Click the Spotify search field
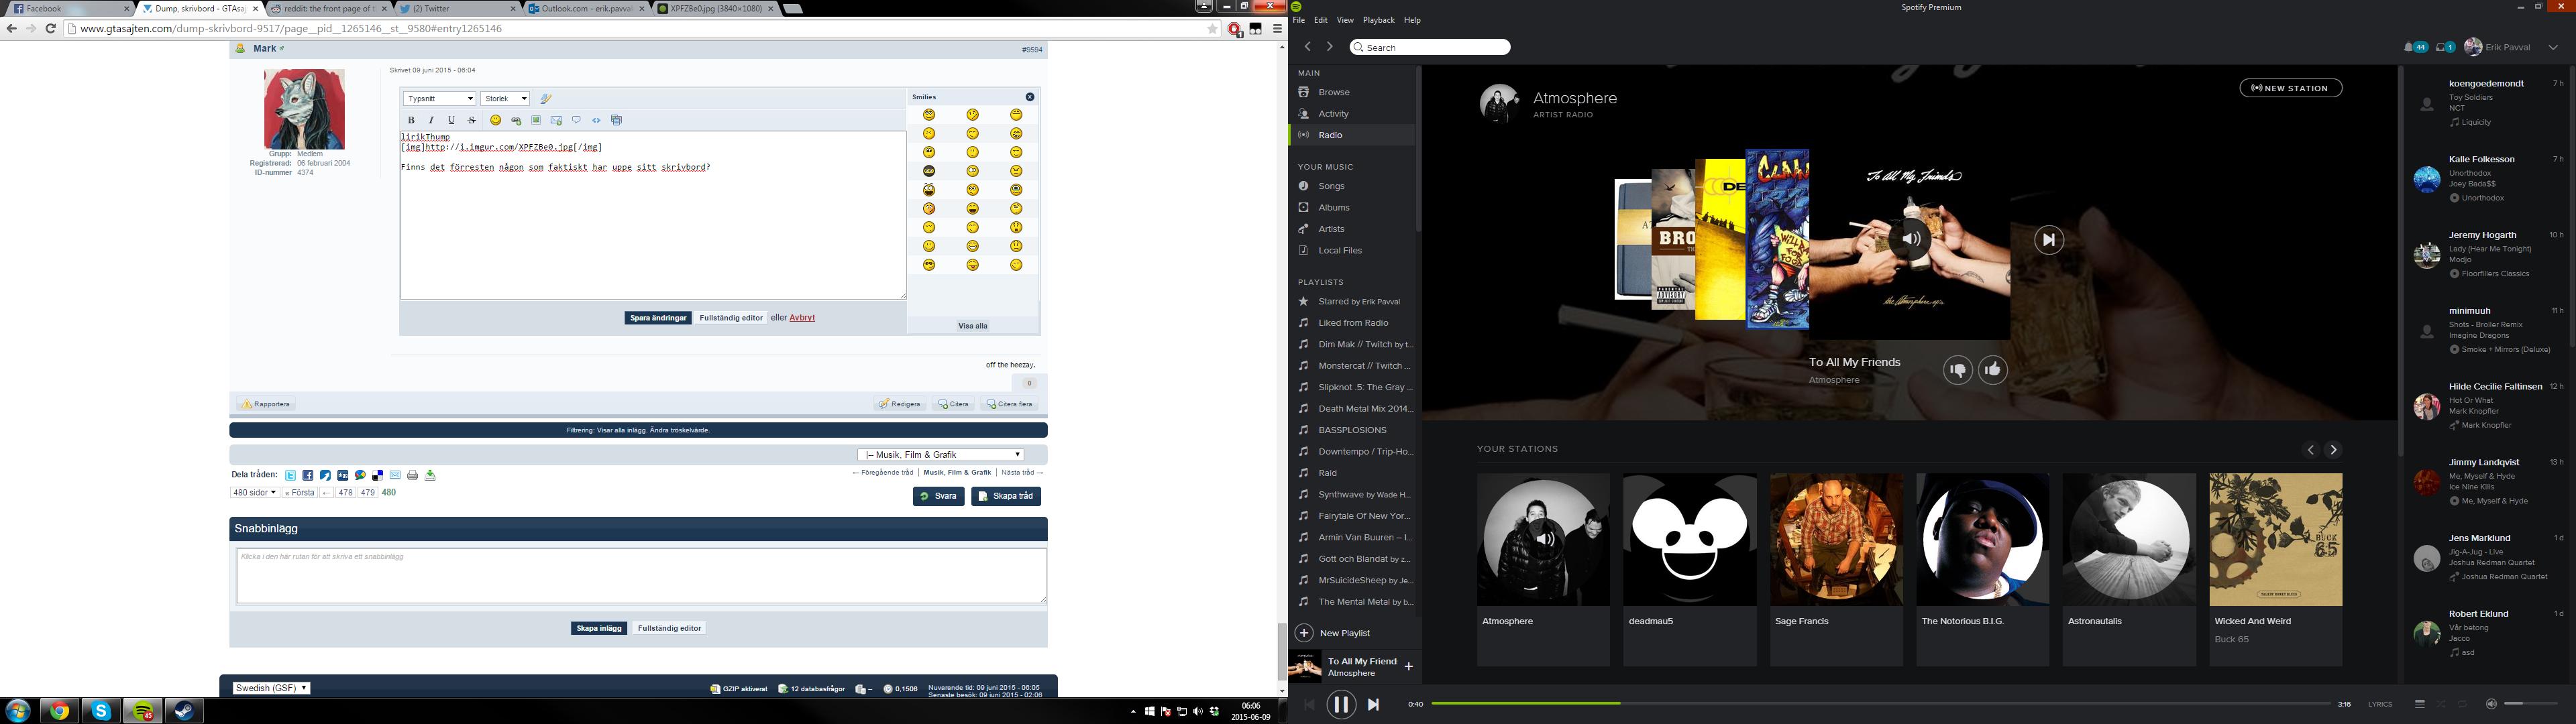This screenshot has width=2576, height=724. (x=1429, y=47)
